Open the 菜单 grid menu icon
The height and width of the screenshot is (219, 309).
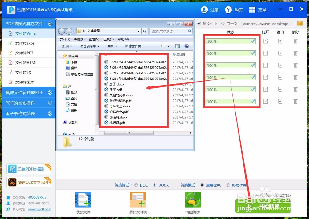point(252,10)
